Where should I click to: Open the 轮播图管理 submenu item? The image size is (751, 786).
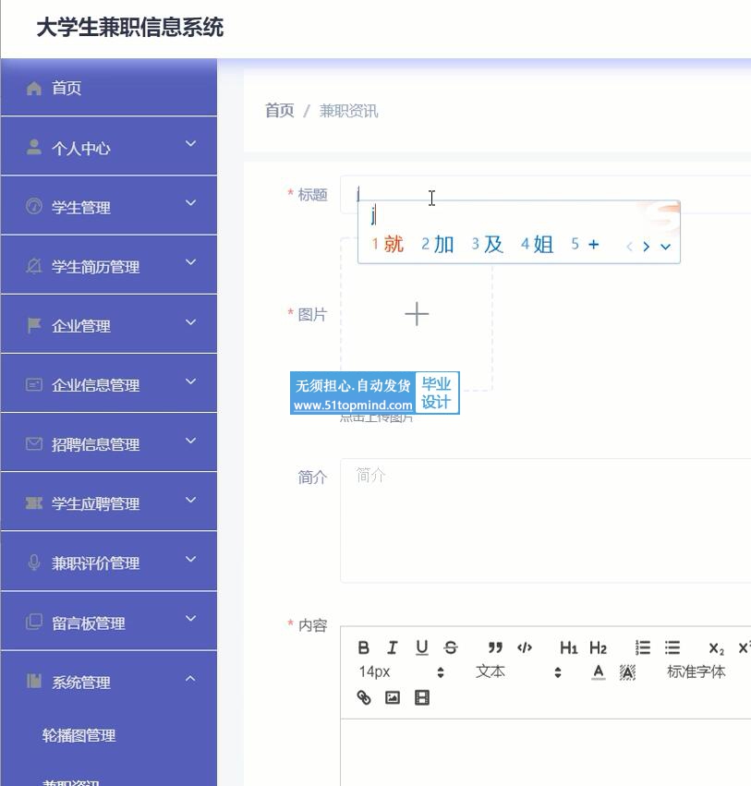click(79, 735)
